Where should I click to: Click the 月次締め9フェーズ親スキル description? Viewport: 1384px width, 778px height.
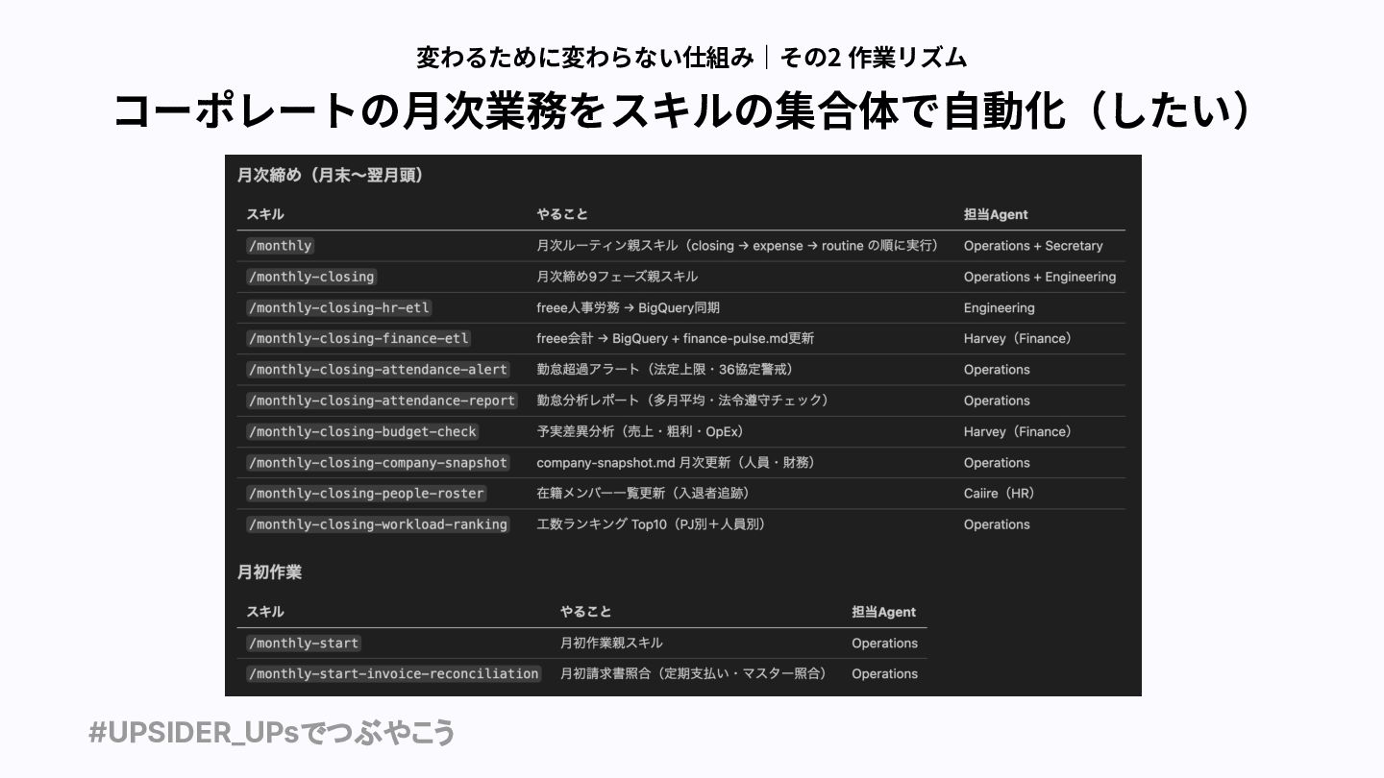(x=617, y=277)
